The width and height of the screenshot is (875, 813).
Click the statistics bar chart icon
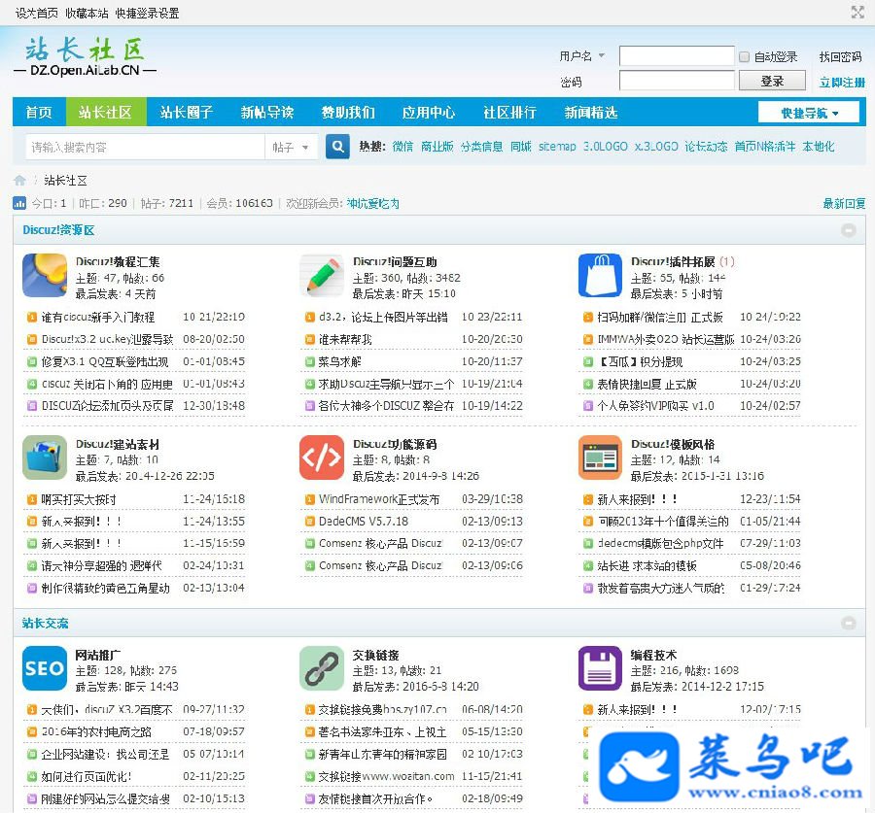coord(19,203)
